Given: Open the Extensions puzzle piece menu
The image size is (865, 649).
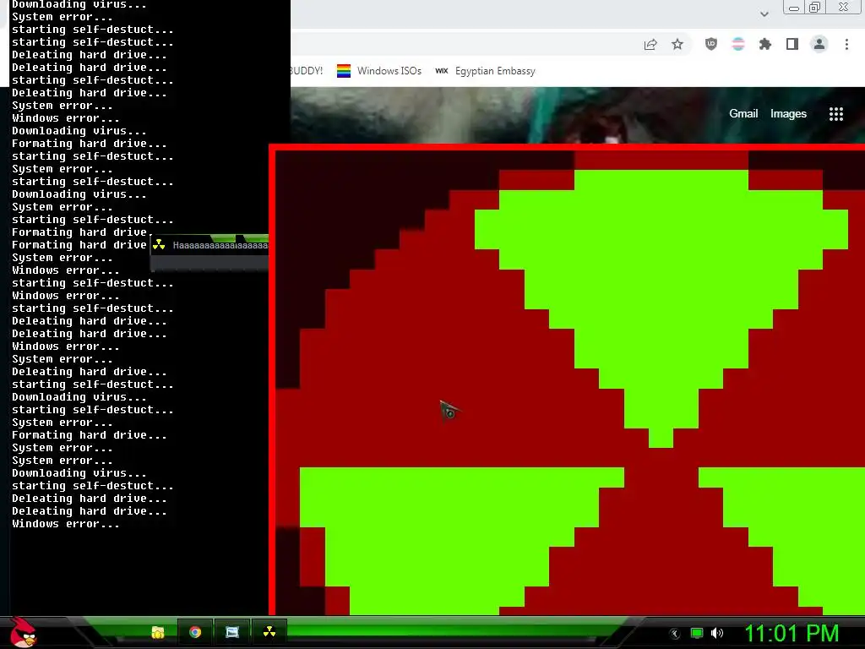Looking at the screenshot, I should coord(764,44).
